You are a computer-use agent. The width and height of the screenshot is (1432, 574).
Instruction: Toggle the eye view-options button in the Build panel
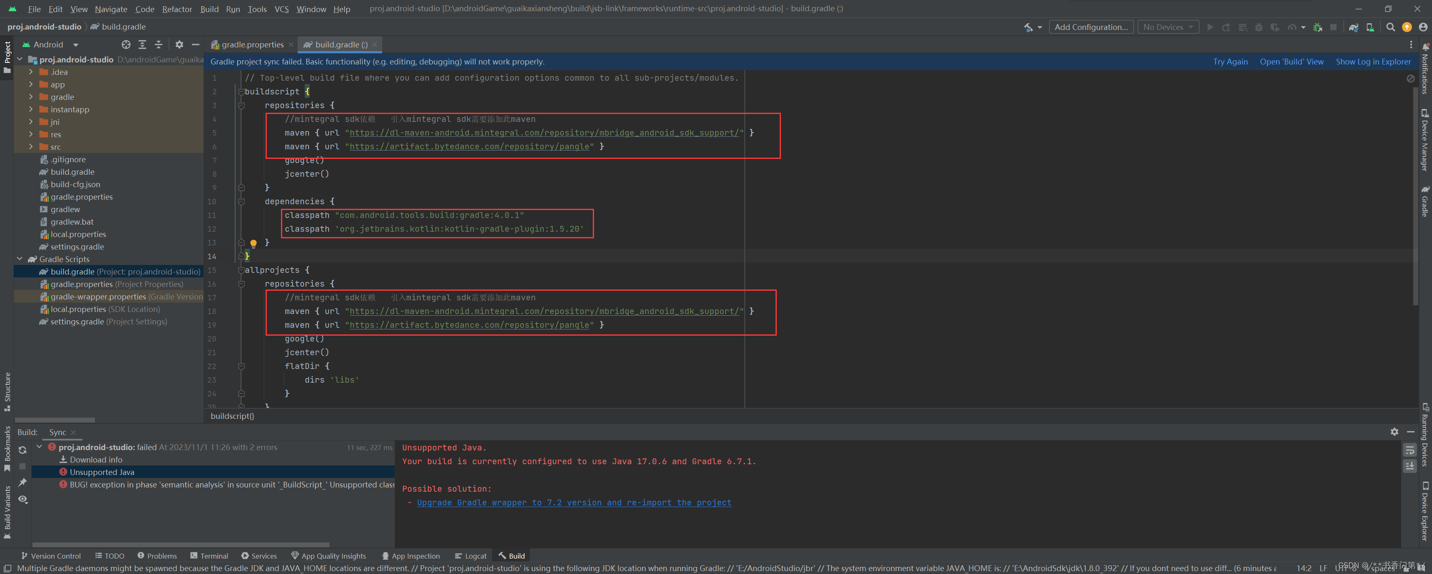click(22, 499)
